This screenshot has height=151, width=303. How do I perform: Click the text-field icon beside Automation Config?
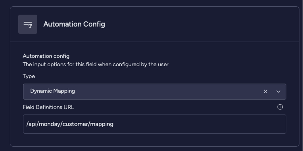point(28,24)
